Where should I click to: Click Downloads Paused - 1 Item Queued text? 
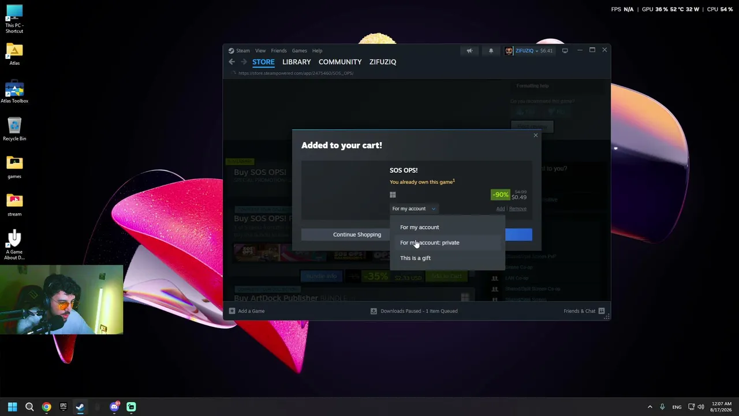pyautogui.click(x=419, y=311)
